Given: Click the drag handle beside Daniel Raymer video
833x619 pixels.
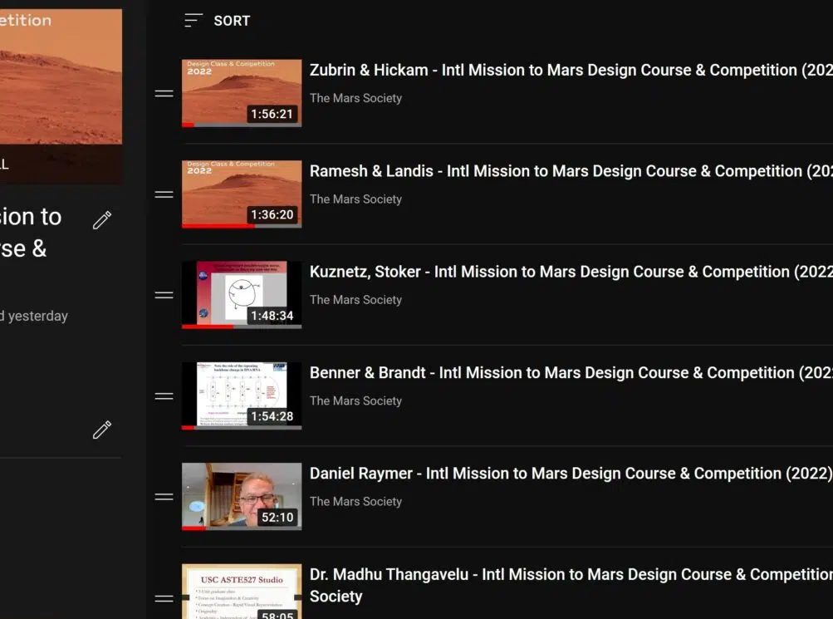Looking at the screenshot, I should click(164, 497).
